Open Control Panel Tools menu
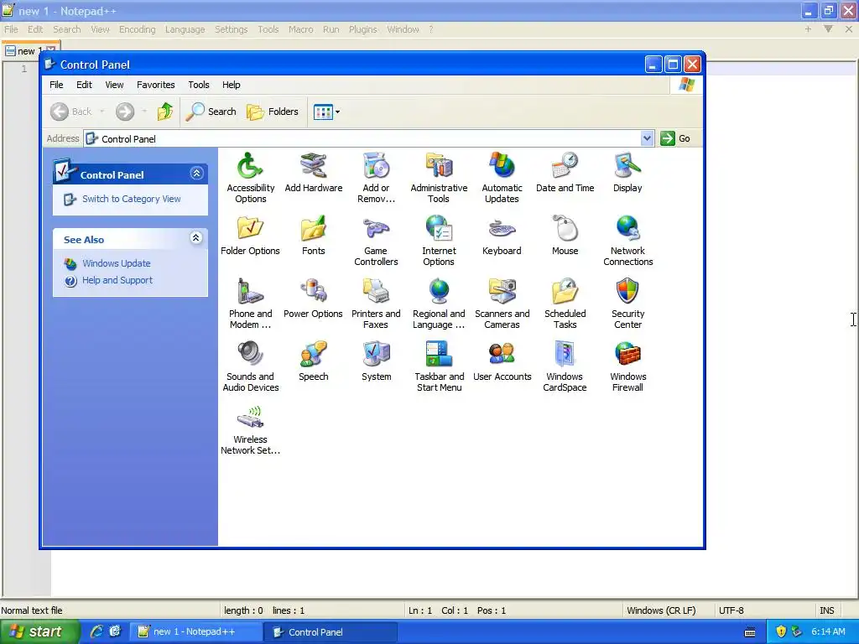 198,85
